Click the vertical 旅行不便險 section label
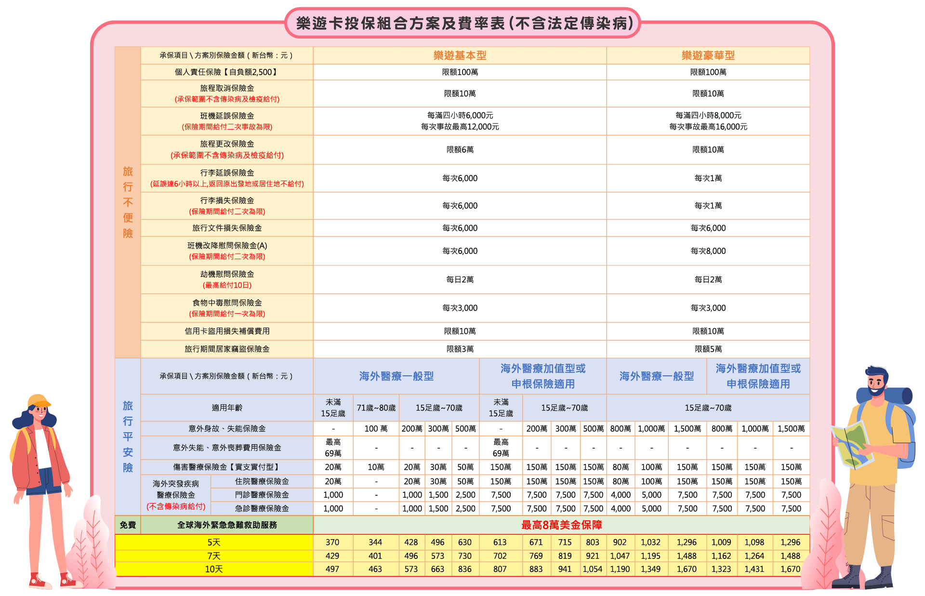This screenshot has width=925, height=596. (x=128, y=202)
